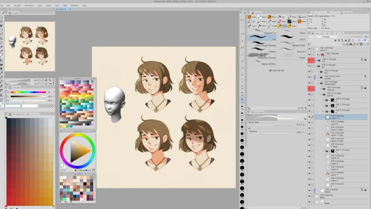Select the Noise brush sub tool
The height and width of the screenshot is (209, 371).
click(x=292, y=56)
